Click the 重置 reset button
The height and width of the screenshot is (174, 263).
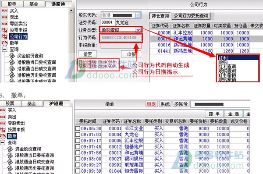88,54
